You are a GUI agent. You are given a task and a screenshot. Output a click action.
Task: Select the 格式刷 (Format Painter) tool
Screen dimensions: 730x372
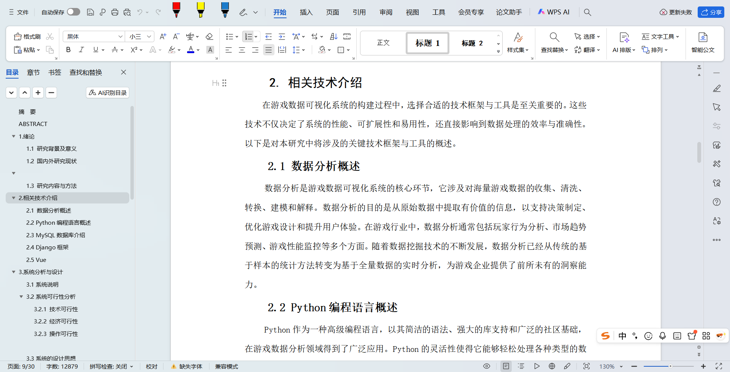[26, 36]
